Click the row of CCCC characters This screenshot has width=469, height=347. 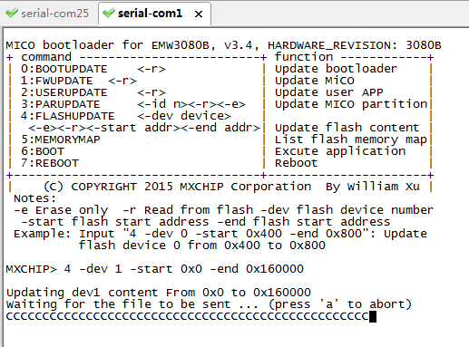pyautogui.click(x=188, y=316)
